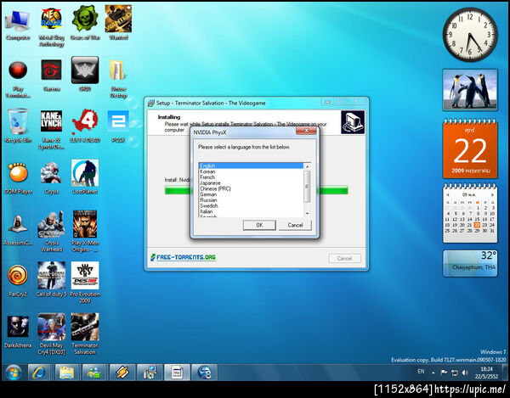The height and width of the screenshot is (398, 510).
Task: Open the Call of duty 5 shortcut
Action: tap(51, 279)
